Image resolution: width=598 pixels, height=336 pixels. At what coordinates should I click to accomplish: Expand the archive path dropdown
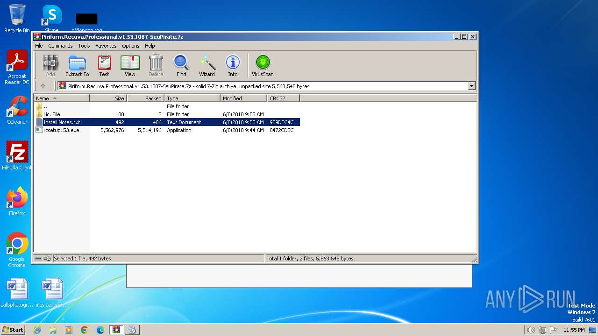[471, 86]
